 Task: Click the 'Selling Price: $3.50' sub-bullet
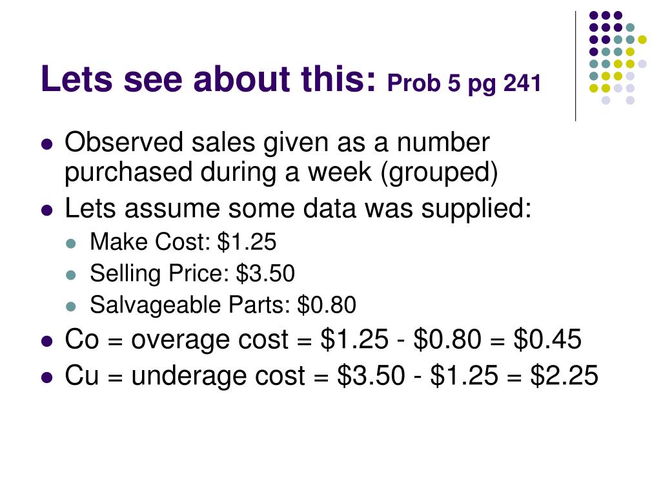(192, 273)
